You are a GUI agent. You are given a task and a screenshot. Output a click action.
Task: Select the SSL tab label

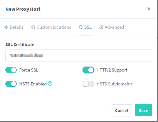88,27
